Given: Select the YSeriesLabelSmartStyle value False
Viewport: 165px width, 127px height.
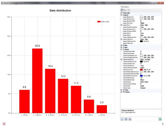Looking at the screenshot, I should point(142,68).
